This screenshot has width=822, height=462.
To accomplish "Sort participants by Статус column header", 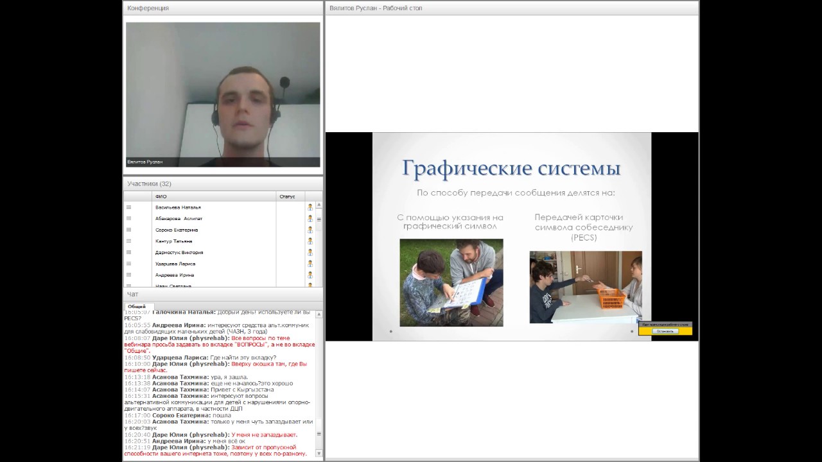I will tap(290, 196).
